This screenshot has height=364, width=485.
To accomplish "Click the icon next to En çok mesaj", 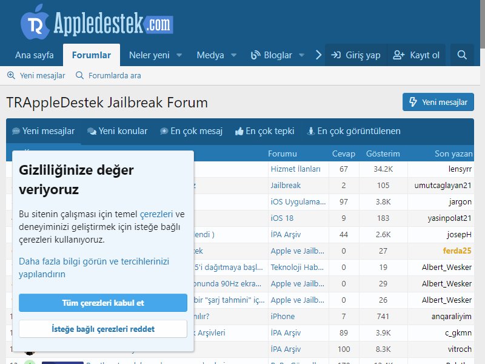I will 164,131.
